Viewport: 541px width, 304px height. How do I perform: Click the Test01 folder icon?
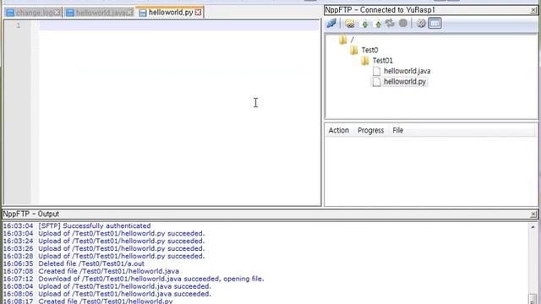pos(364,61)
